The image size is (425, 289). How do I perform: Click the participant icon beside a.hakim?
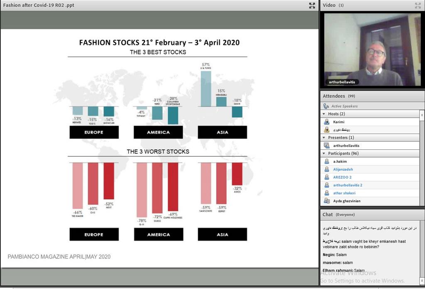coord(327,161)
